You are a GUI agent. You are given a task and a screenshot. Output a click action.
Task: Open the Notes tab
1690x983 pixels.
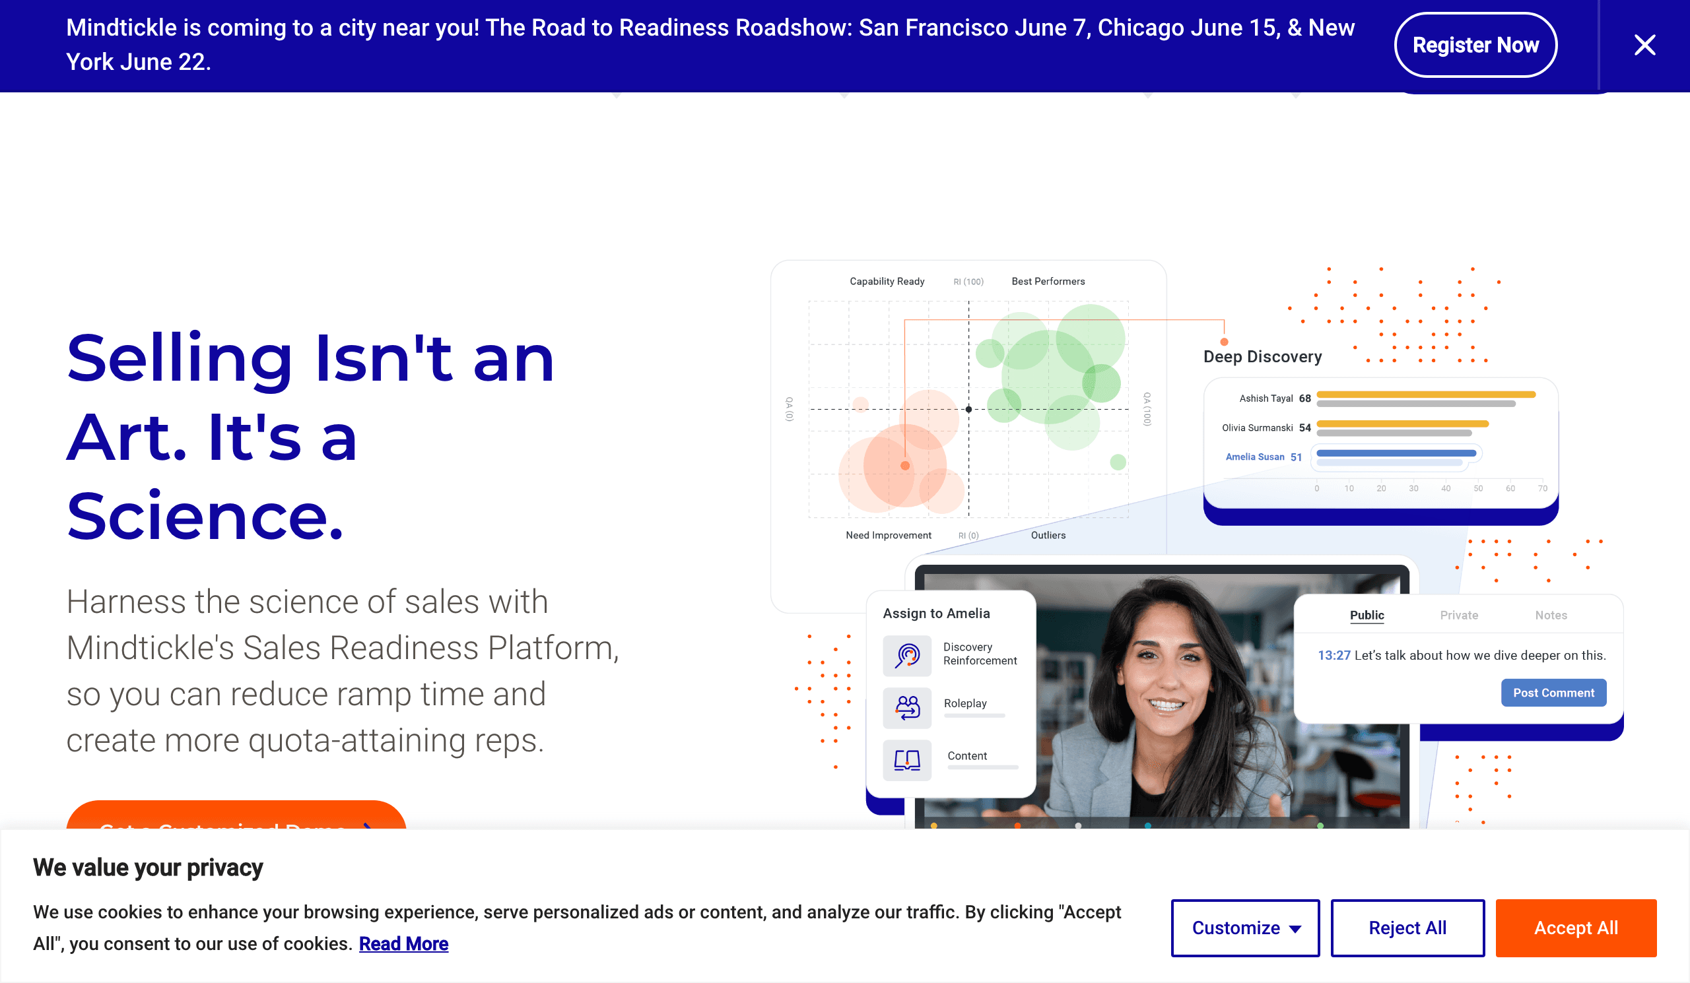point(1551,615)
